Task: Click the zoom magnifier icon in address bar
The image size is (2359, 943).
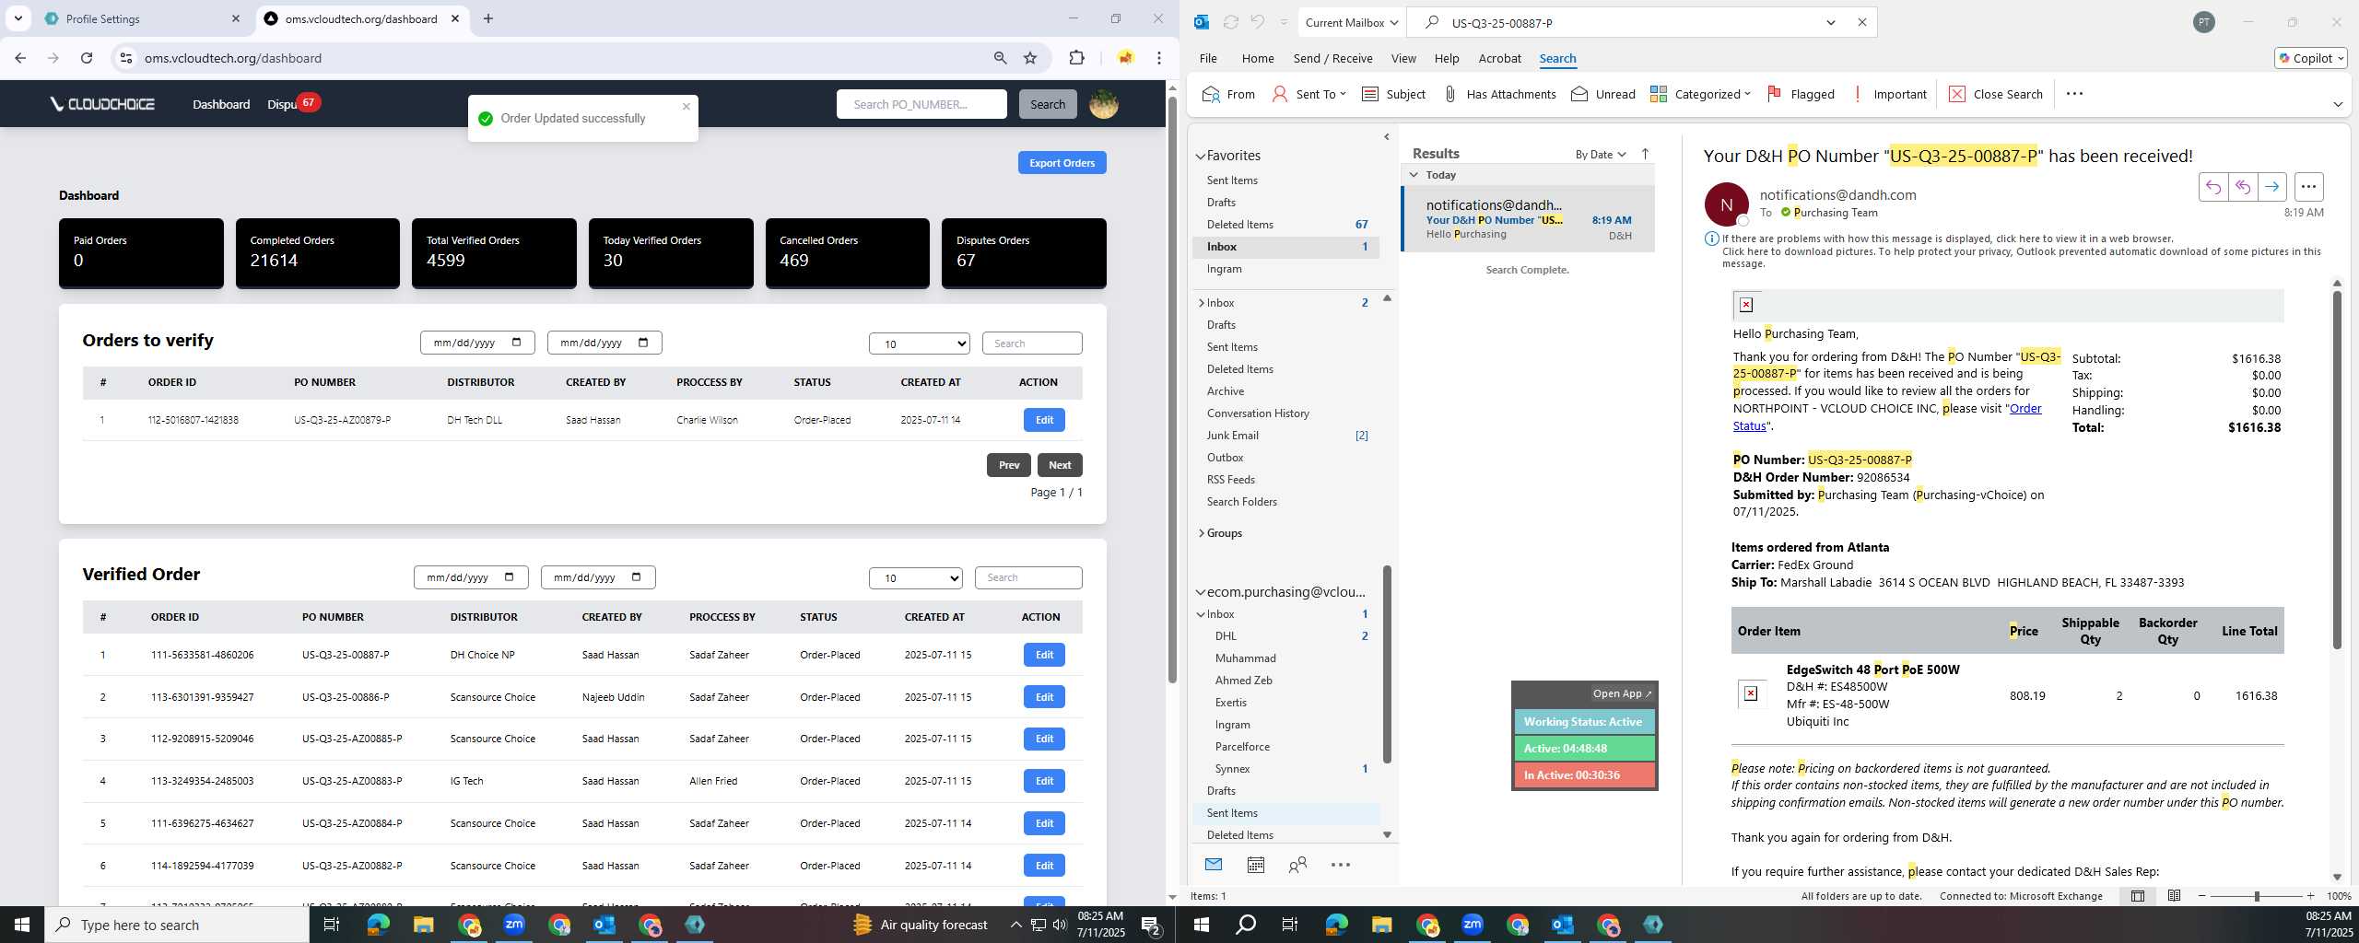Action: coord(1000,58)
